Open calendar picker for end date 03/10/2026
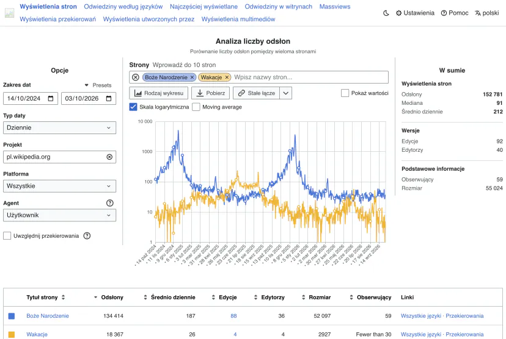The image size is (506, 339). click(x=109, y=99)
